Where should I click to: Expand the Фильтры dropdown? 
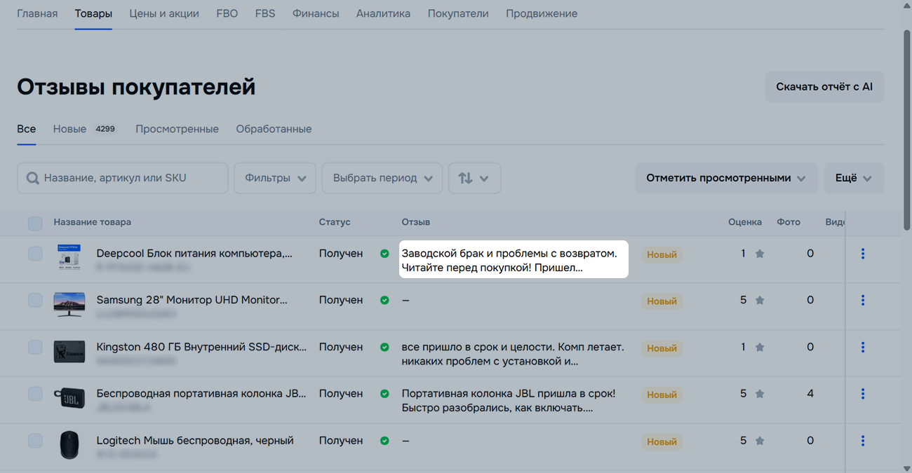coord(275,178)
